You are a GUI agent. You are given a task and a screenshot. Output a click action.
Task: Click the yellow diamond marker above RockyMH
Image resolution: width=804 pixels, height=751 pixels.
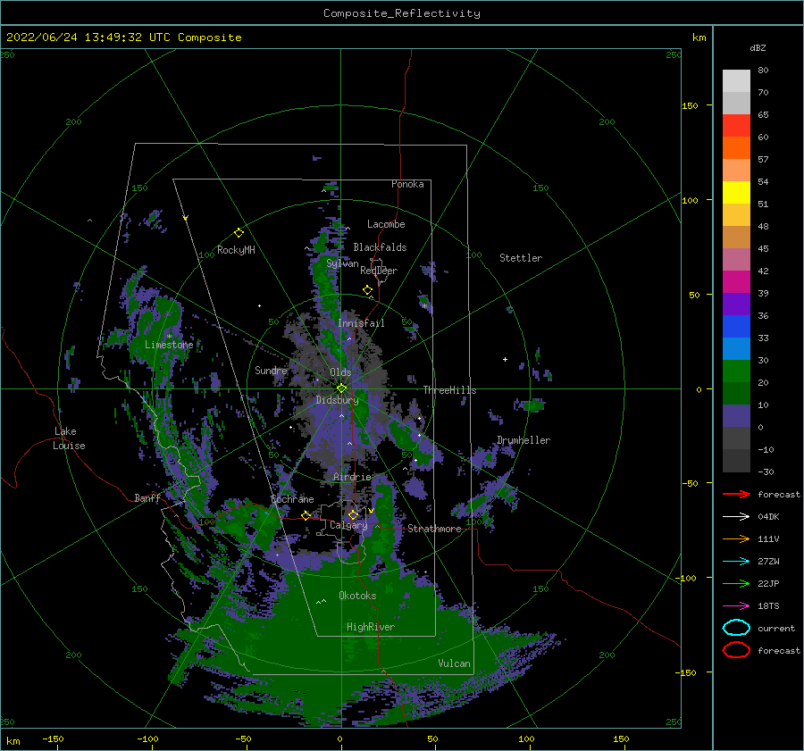pos(239,233)
